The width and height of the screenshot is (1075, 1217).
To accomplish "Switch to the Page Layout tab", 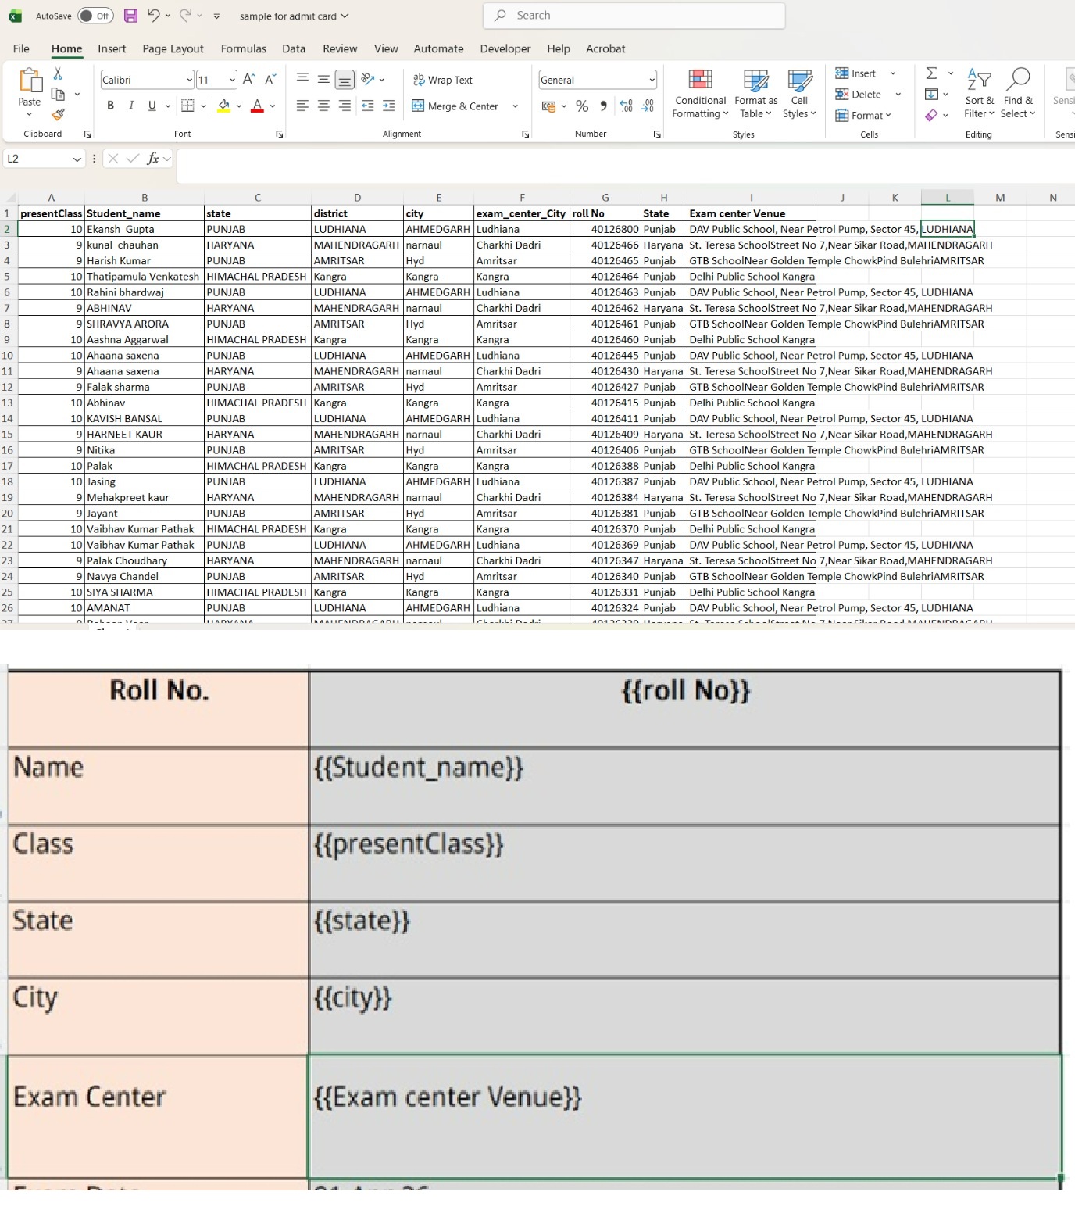I will (x=173, y=48).
